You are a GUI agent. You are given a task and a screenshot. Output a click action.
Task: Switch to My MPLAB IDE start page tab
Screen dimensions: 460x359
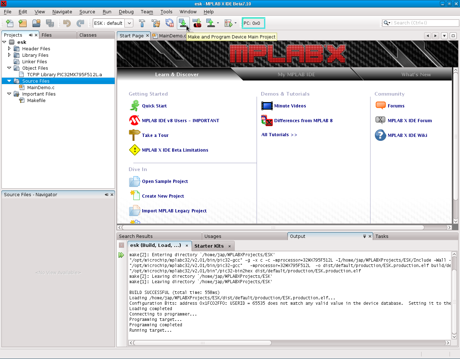click(296, 74)
